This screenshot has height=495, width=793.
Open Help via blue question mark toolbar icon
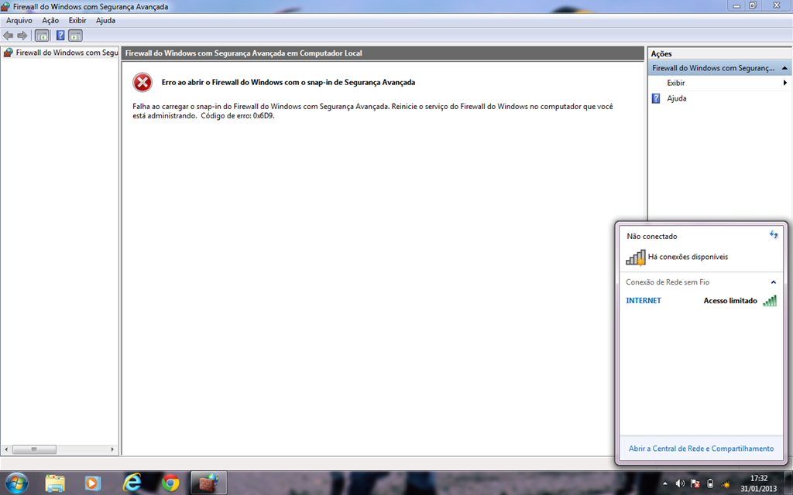click(60, 36)
